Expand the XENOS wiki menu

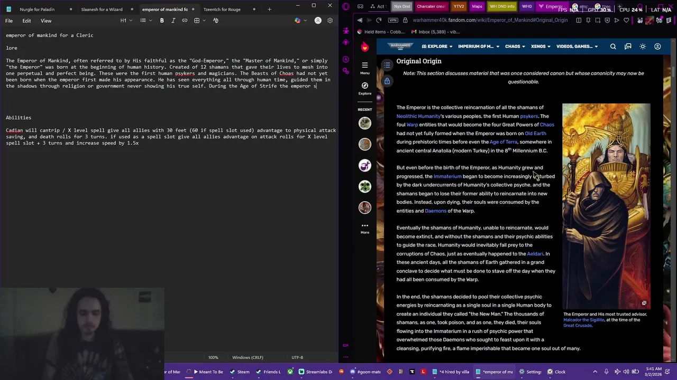(541, 46)
